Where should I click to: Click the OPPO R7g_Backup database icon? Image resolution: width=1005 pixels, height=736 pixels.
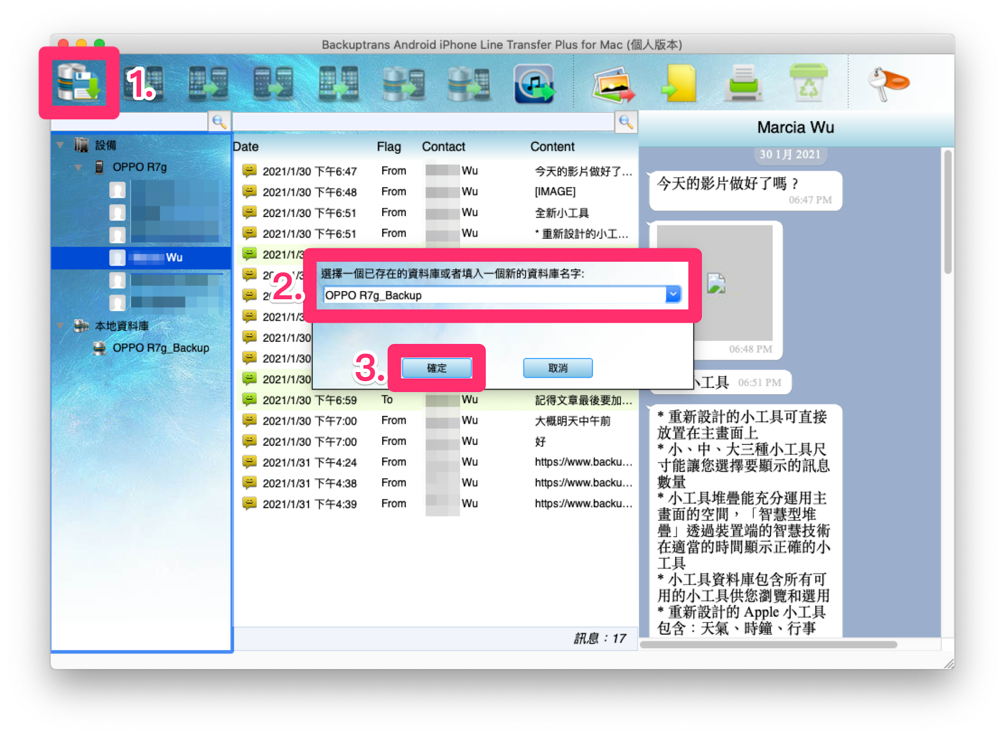(100, 348)
